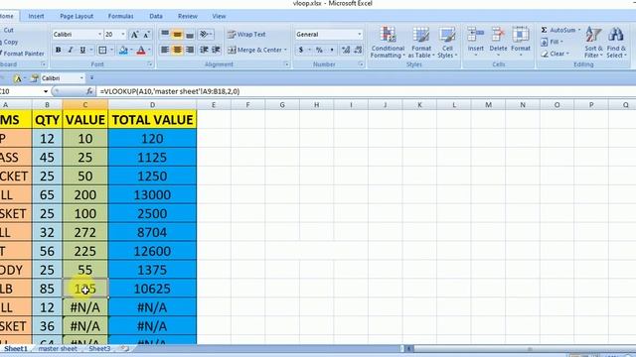Open Conditional Formatting
Image resolution: width=636 pixels, height=357 pixels.
(x=388, y=42)
